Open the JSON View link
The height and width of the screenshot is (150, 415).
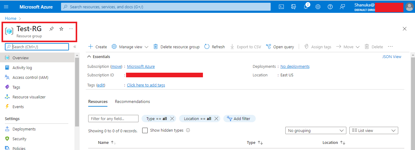[392, 57]
